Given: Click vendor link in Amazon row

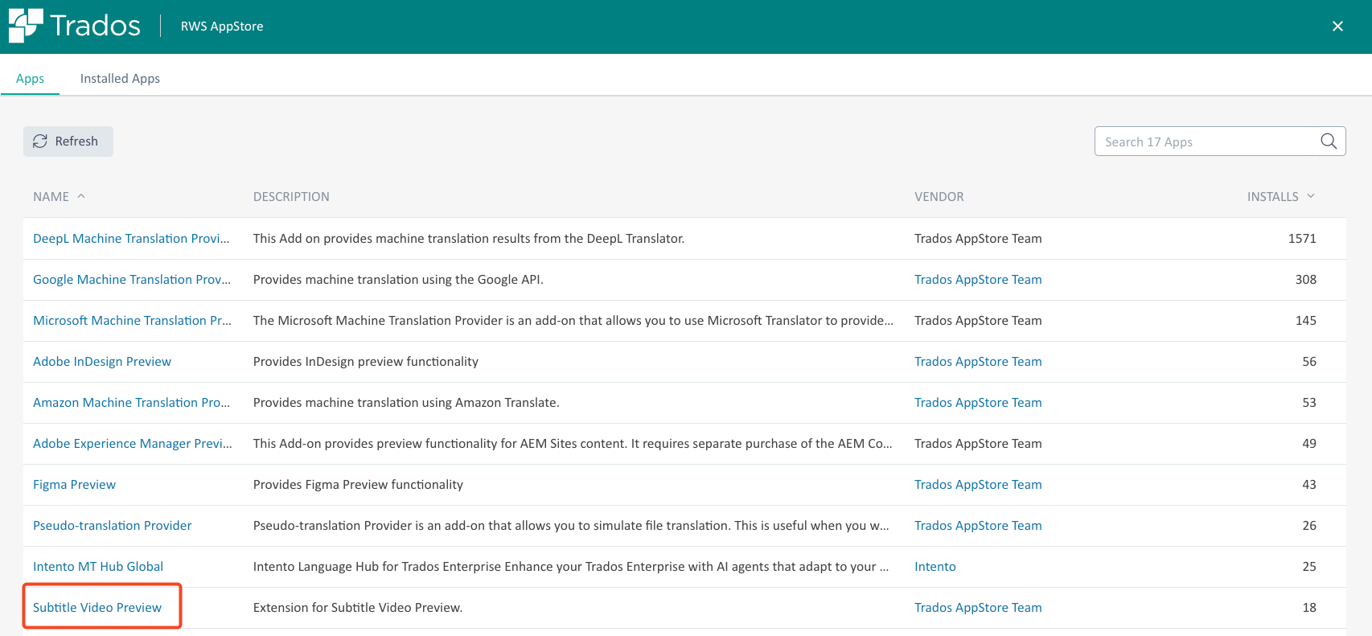Looking at the screenshot, I should [x=978, y=403].
